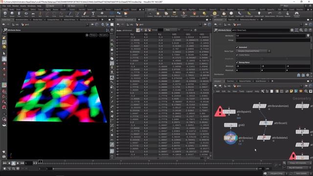Select the File shelf tool

coord(126,14)
